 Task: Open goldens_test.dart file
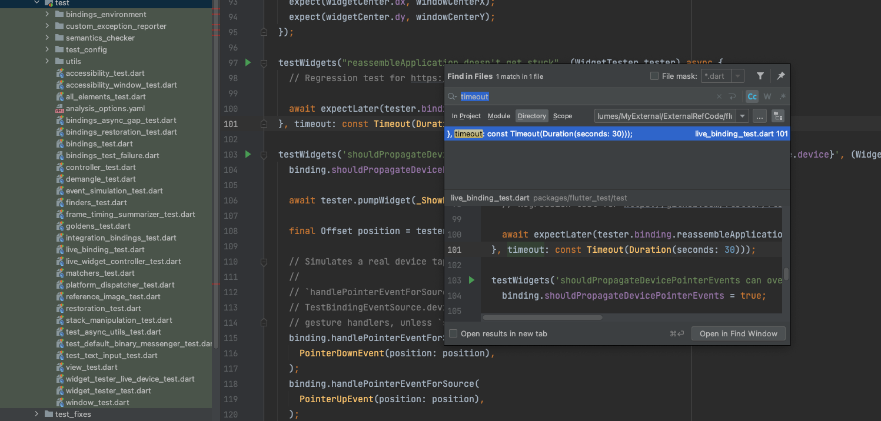[98, 226]
